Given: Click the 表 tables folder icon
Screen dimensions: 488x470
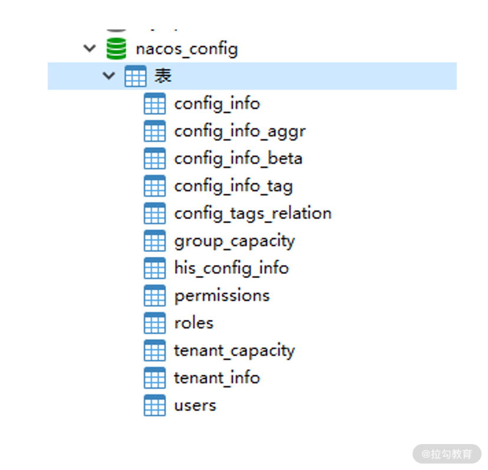Looking at the screenshot, I should coord(136,76).
